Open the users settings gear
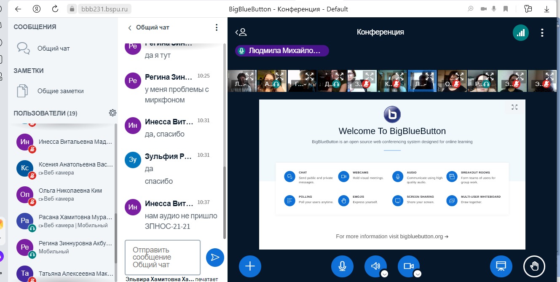 tap(113, 113)
